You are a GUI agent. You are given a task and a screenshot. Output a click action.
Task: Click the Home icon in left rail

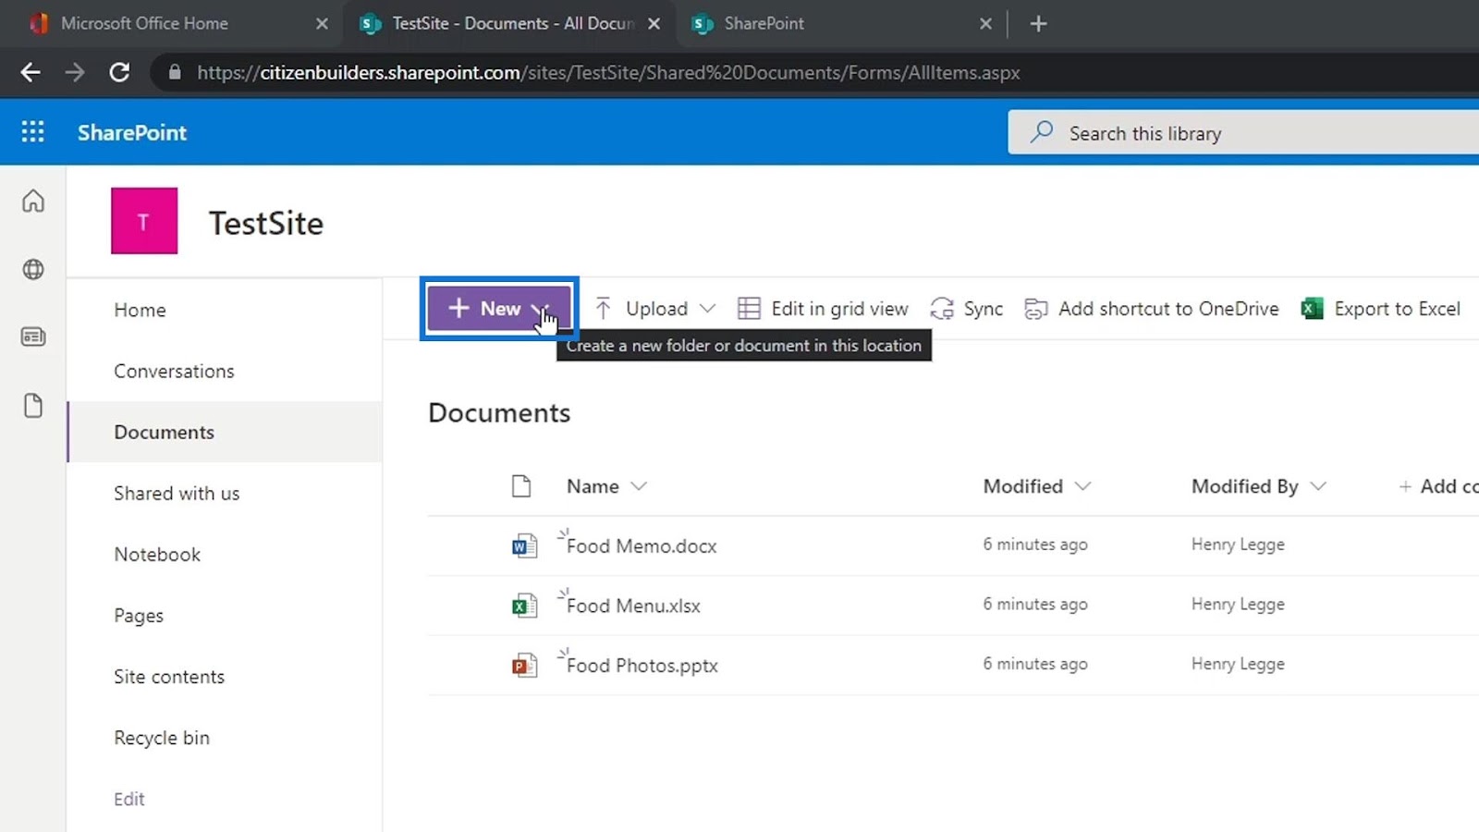click(x=33, y=202)
